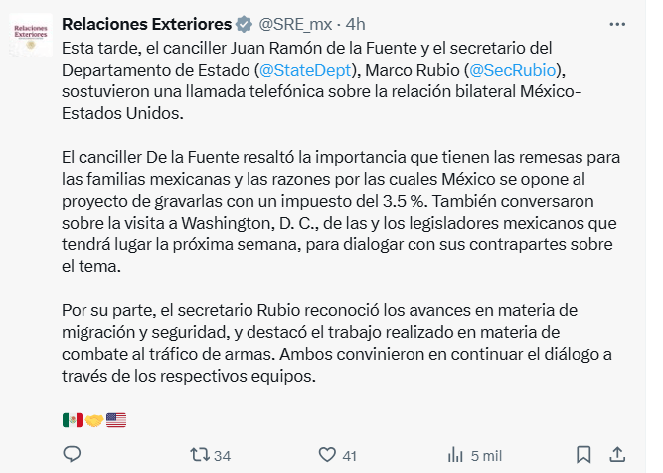Open the 4h timestamp link
The image size is (663, 473).
click(x=355, y=24)
